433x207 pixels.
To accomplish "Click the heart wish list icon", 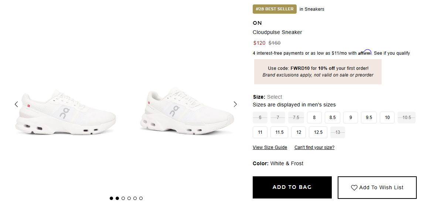I will (354, 187).
